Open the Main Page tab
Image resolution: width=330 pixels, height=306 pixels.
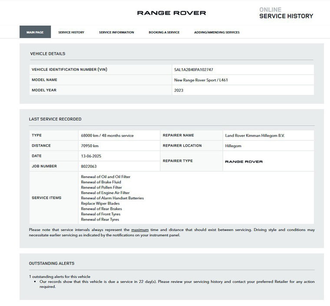click(35, 32)
